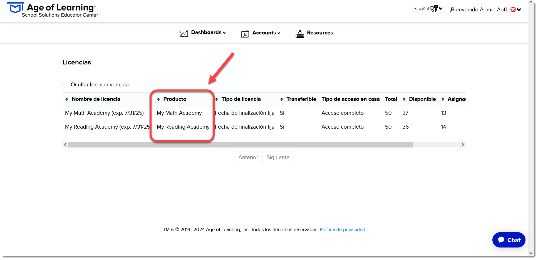Click the Siguiente pagination button
Image resolution: width=538 pixels, height=260 pixels.
(278, 157)
